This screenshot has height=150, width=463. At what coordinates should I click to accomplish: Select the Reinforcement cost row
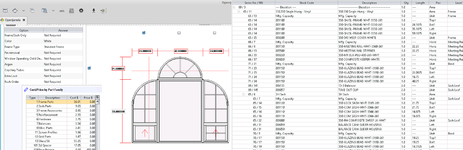[61, 115]
